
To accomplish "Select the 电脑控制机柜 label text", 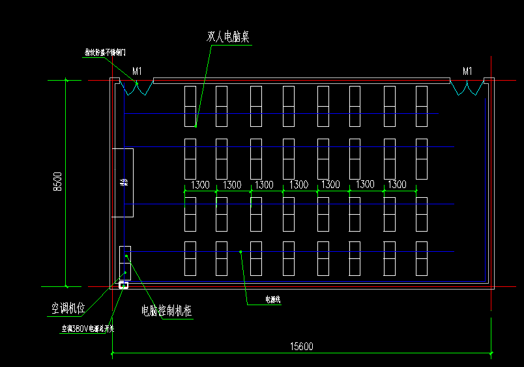I will [167, 311].
